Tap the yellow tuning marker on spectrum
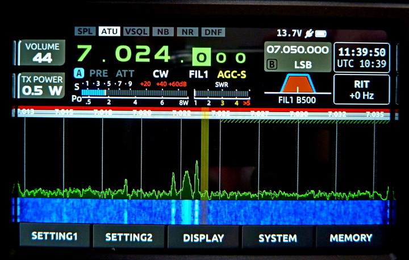The height and width of the screenshot is (260, 409). point(204,154)
